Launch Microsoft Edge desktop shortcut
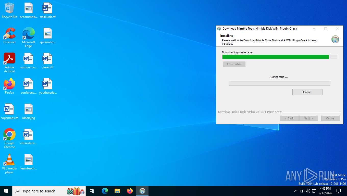 tap(29, 38)
